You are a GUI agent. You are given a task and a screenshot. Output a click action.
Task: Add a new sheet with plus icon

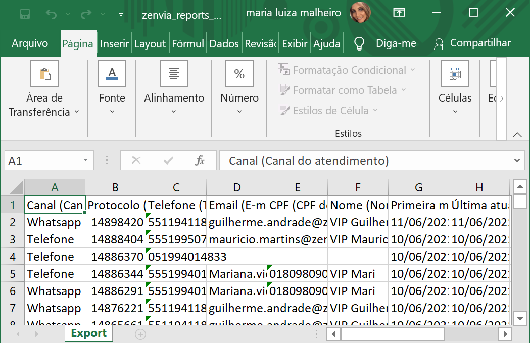click(140, 334)
